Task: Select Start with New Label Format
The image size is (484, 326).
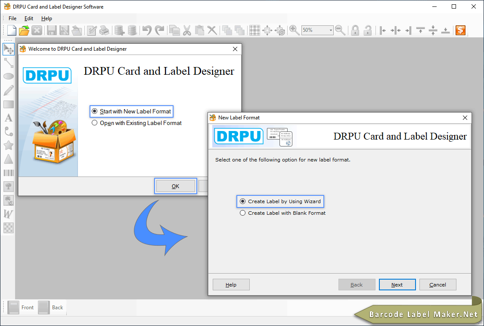Action: tap(131, 111)
